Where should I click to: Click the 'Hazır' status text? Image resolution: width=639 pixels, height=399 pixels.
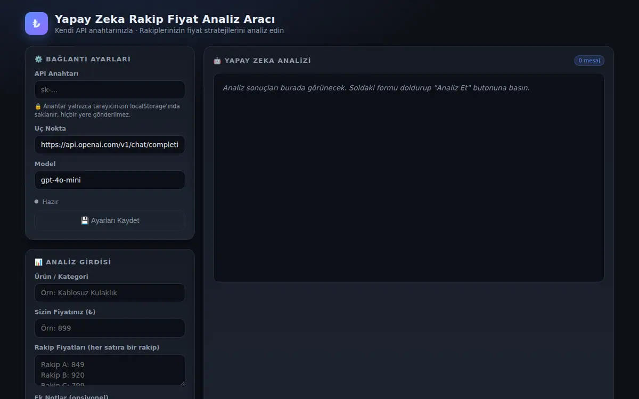click(51, 202)
